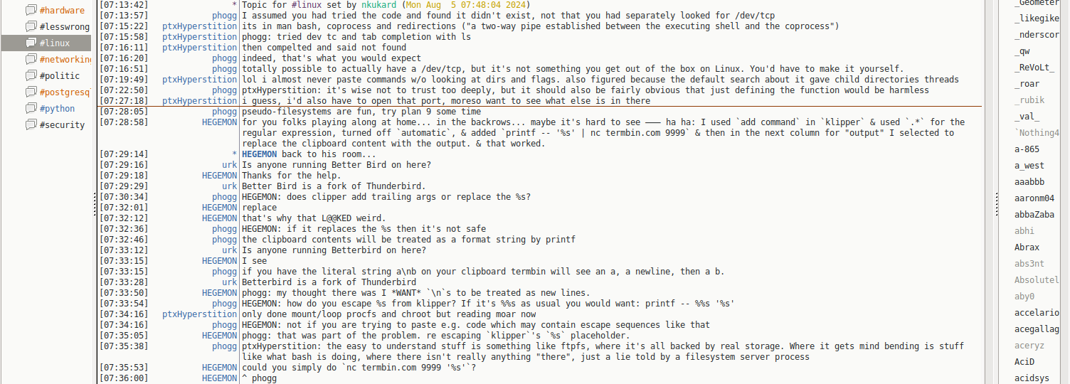
Task: Click the #lesswrong channel chat icon
Action: pos(31,27)
